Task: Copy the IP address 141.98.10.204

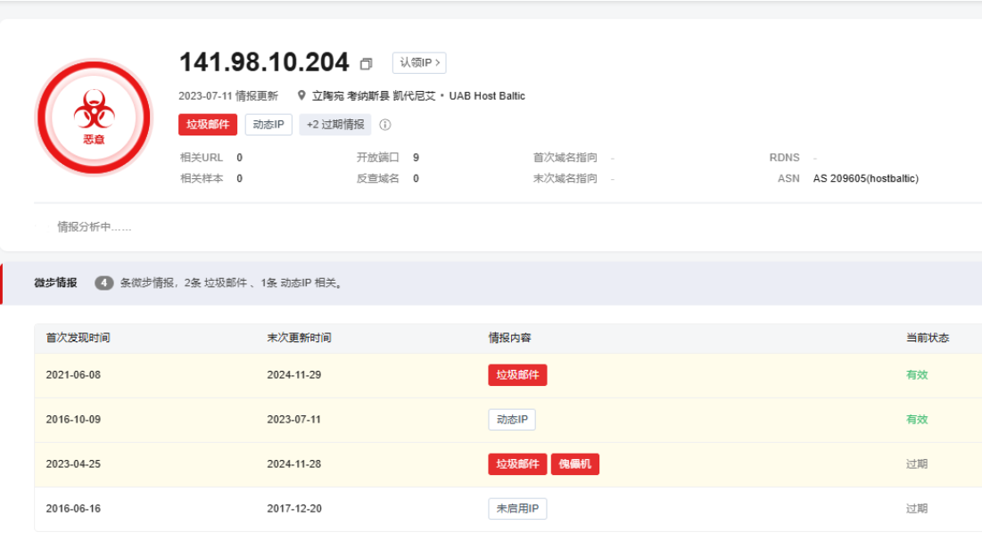Action: (x=366, y=64)
